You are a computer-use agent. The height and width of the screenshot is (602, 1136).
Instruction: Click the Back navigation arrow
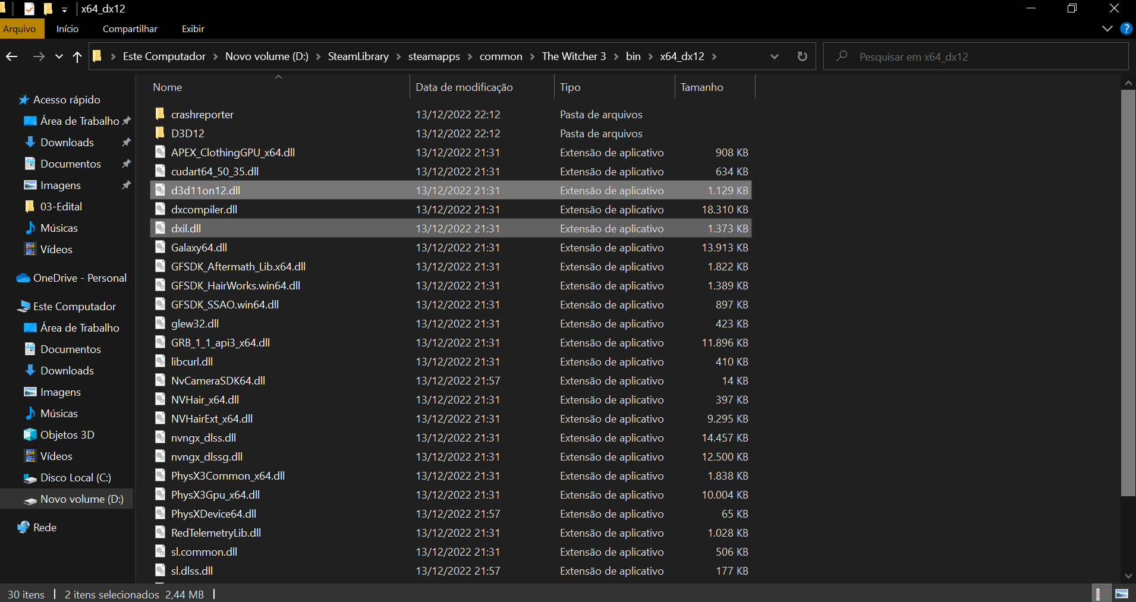tap(12, 56)
